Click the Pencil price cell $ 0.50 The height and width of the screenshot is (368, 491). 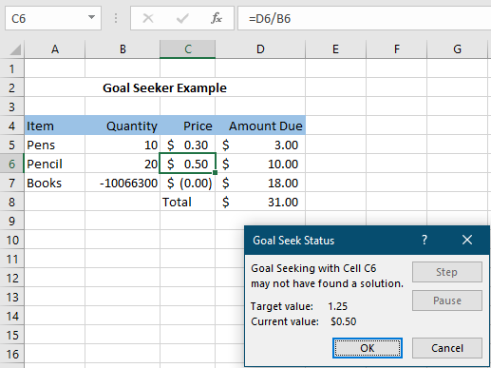[x=188, y=164]
